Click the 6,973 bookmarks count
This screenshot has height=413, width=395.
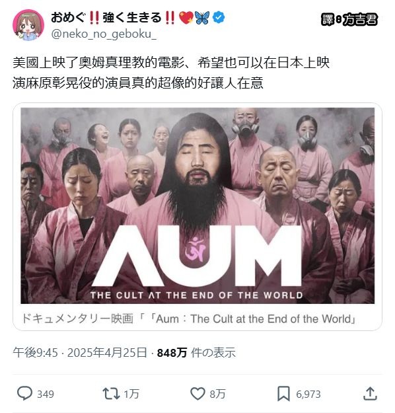click(308, 394)
